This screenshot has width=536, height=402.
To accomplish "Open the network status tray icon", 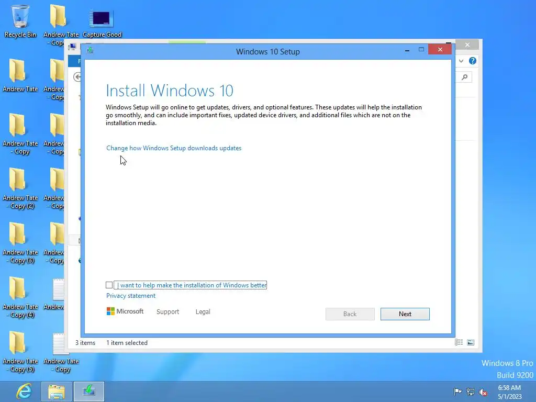I will click(471, 392).
